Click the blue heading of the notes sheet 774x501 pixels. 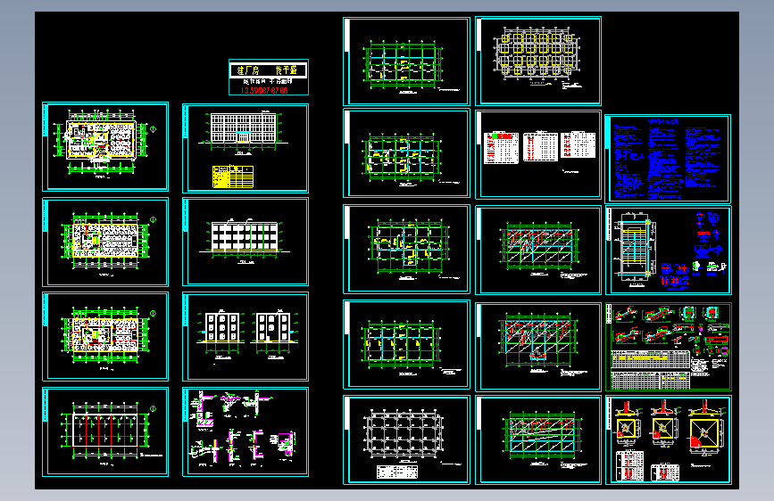point(663,121)
